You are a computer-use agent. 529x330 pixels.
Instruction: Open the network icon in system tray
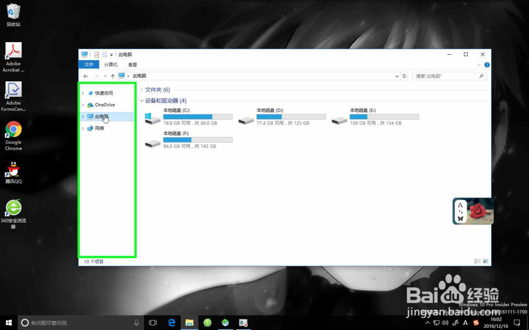436,323
